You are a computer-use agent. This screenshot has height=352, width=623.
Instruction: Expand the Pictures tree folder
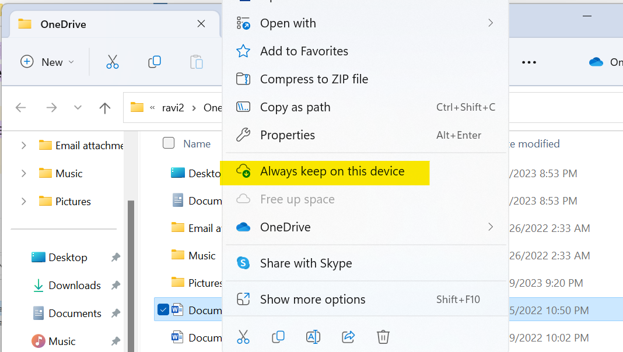coord(24,202)
